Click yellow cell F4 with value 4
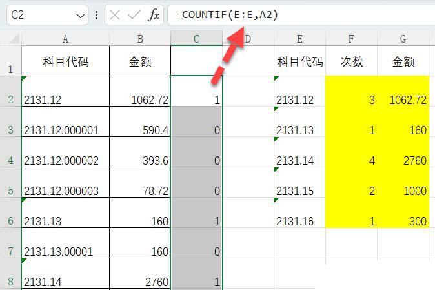 pos(352,152)
